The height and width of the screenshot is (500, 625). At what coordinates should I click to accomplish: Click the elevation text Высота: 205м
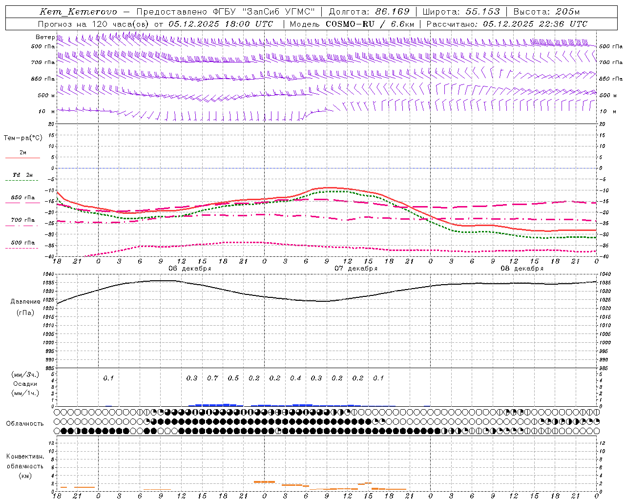(546, 12)
